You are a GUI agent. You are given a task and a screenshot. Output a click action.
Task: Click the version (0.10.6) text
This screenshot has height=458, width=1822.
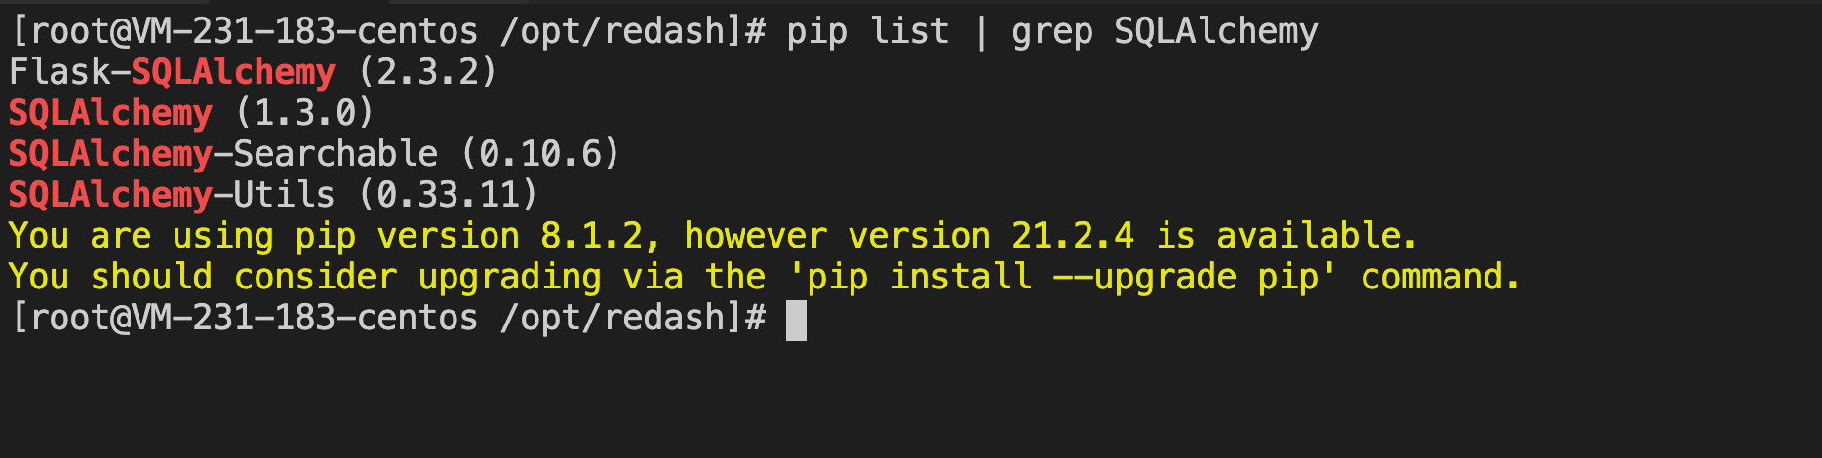click(x=540, y=154)
